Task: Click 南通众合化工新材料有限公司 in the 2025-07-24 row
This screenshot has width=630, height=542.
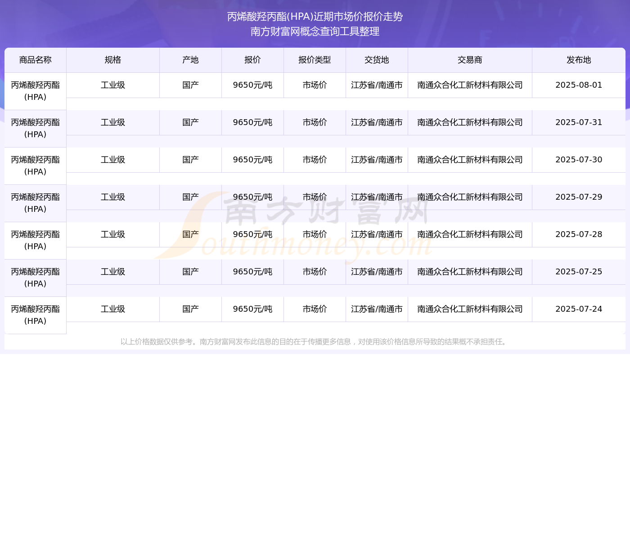Action: tap(470, 309)
